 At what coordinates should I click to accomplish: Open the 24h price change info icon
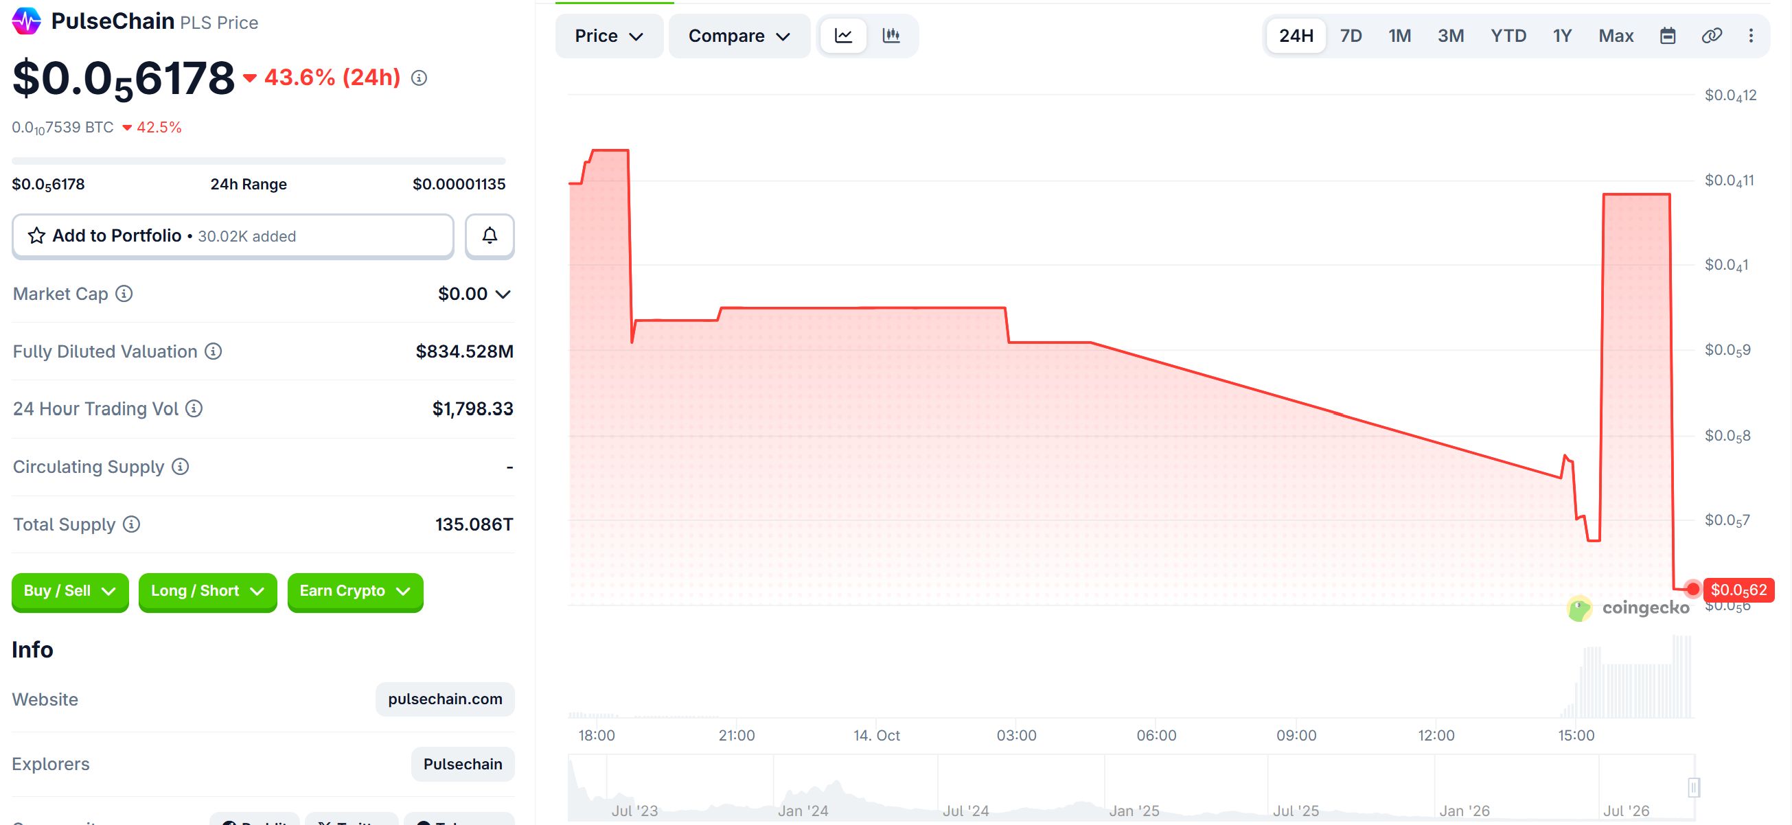(x=419, y=78)
